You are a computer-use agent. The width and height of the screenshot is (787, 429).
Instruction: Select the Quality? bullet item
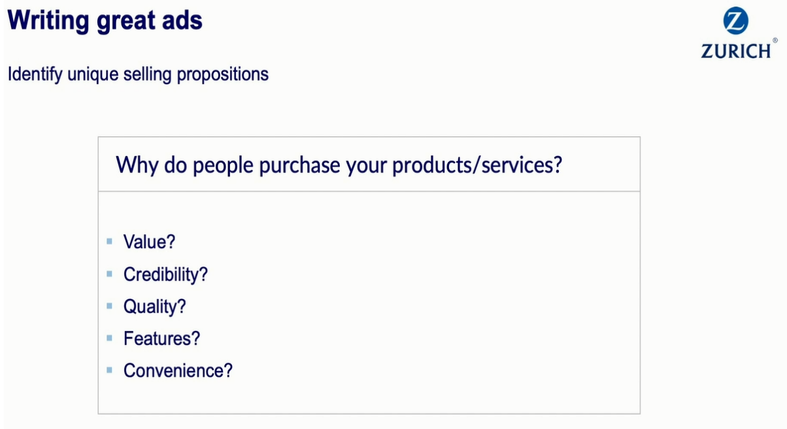click(155, 306)
